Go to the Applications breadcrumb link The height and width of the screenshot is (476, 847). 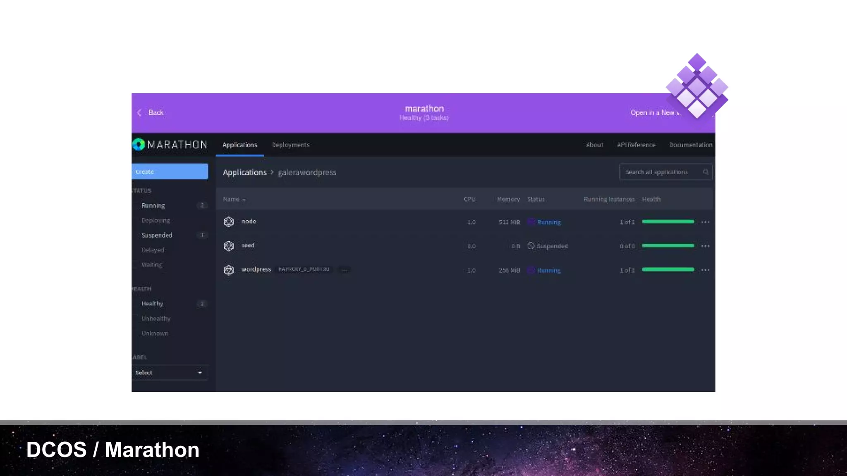(244, 172)
